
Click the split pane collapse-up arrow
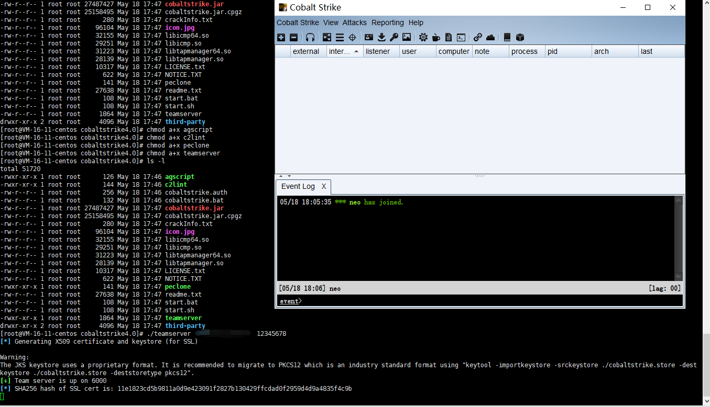280,176
